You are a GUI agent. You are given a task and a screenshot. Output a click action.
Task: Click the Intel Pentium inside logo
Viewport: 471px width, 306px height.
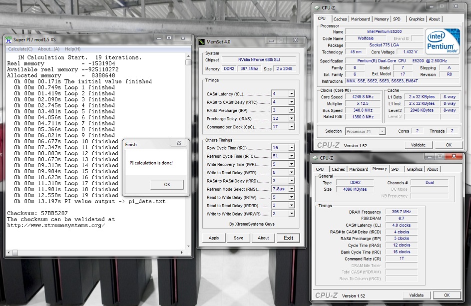click(442, 41)
